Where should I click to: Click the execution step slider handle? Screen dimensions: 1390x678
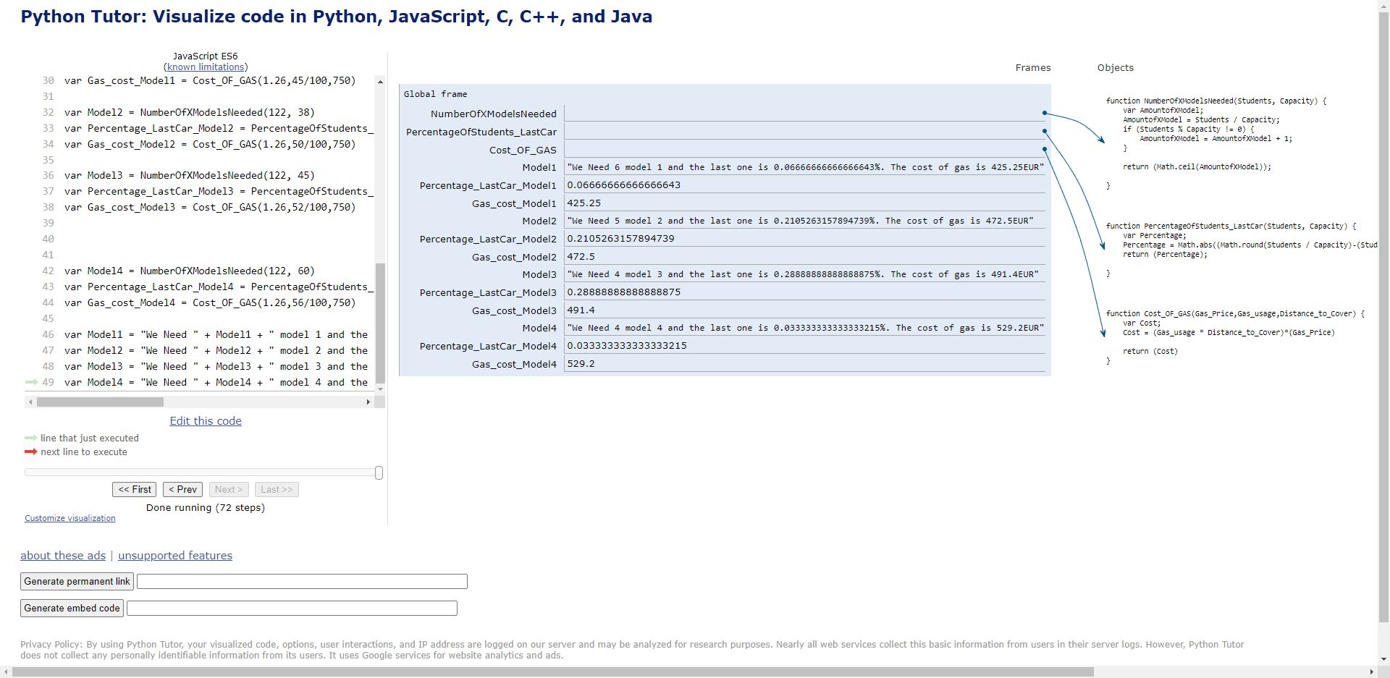click(x=379, y=473)
